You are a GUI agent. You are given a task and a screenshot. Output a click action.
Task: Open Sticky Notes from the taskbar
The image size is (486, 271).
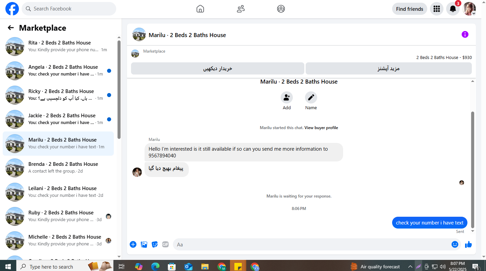point(238,267)
